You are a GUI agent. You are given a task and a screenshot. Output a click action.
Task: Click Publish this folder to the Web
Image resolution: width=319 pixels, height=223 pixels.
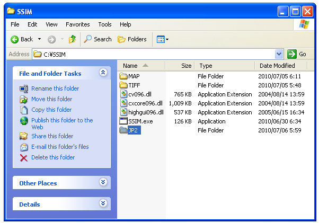pos(62,123)
